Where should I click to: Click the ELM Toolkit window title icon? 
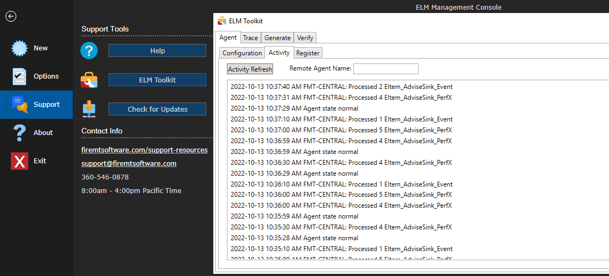pos(222,21)
